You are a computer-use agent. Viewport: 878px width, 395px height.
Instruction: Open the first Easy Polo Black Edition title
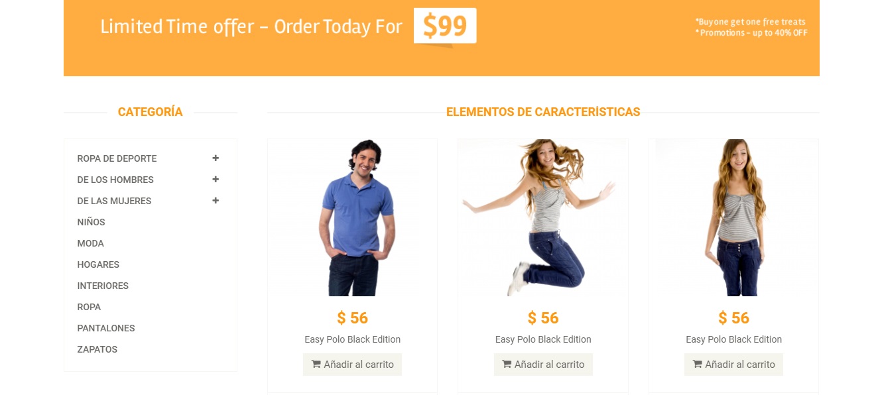click(x=352, y=339)
